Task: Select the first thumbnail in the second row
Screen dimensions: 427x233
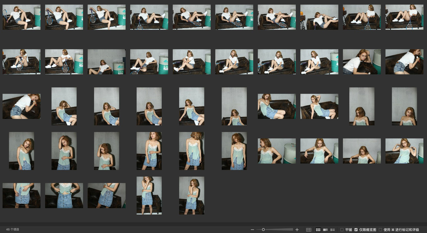Action: coord(22,62)
